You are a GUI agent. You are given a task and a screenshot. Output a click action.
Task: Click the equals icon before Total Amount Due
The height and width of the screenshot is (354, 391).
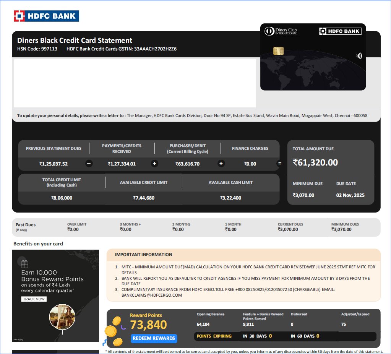(x=280, y=163)
